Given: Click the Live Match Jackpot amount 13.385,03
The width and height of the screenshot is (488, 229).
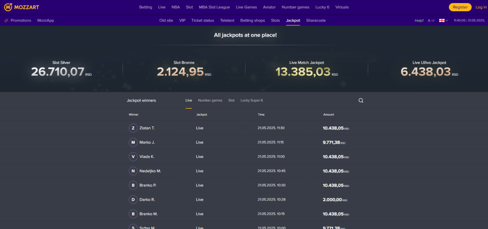Looking at the screenshot, I should click(303, 72).
